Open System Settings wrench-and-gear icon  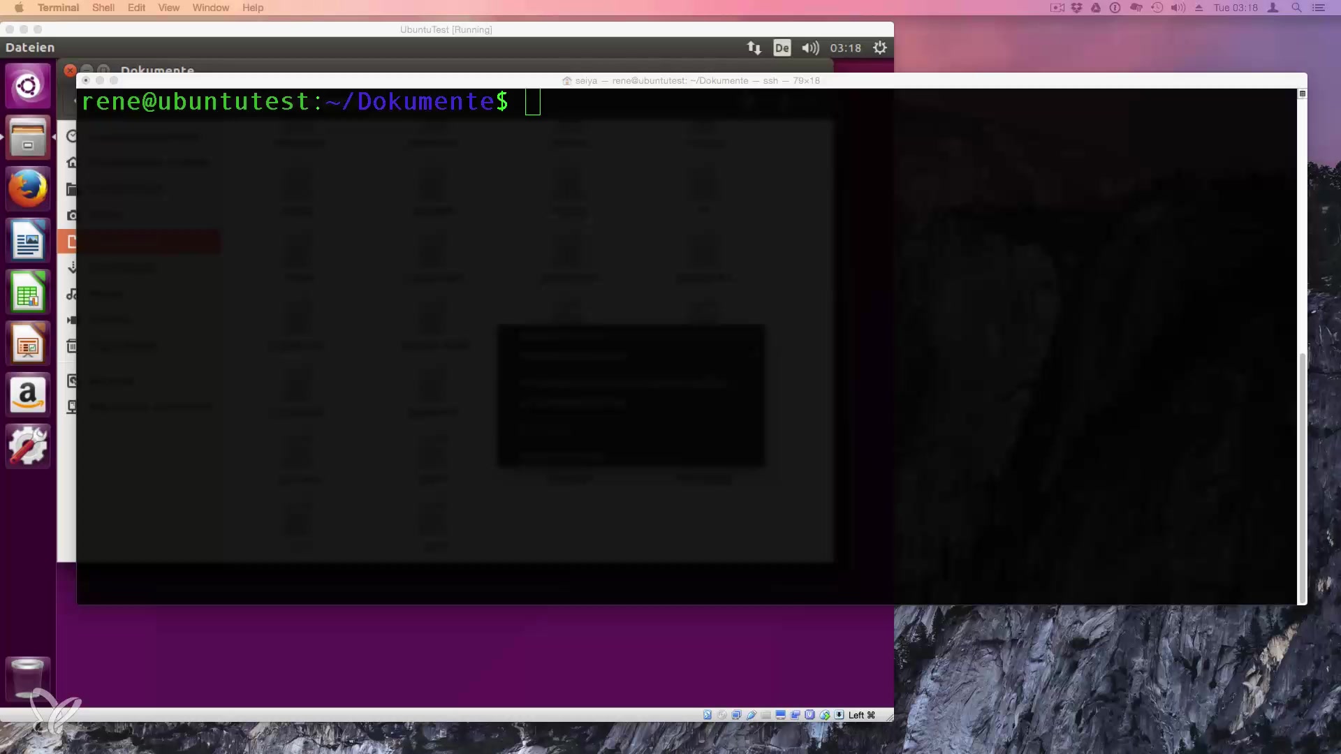pyautogui.click(x=28, y=446)
